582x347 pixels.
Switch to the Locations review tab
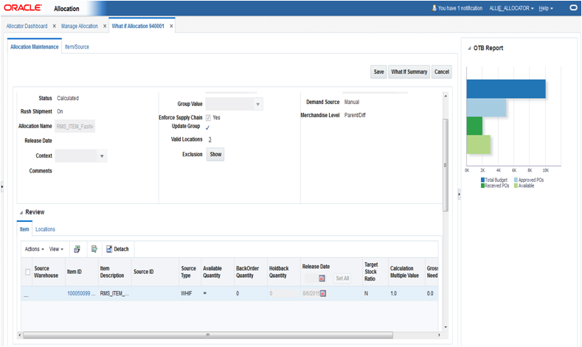pyautogui.click(x=45, y=229)
